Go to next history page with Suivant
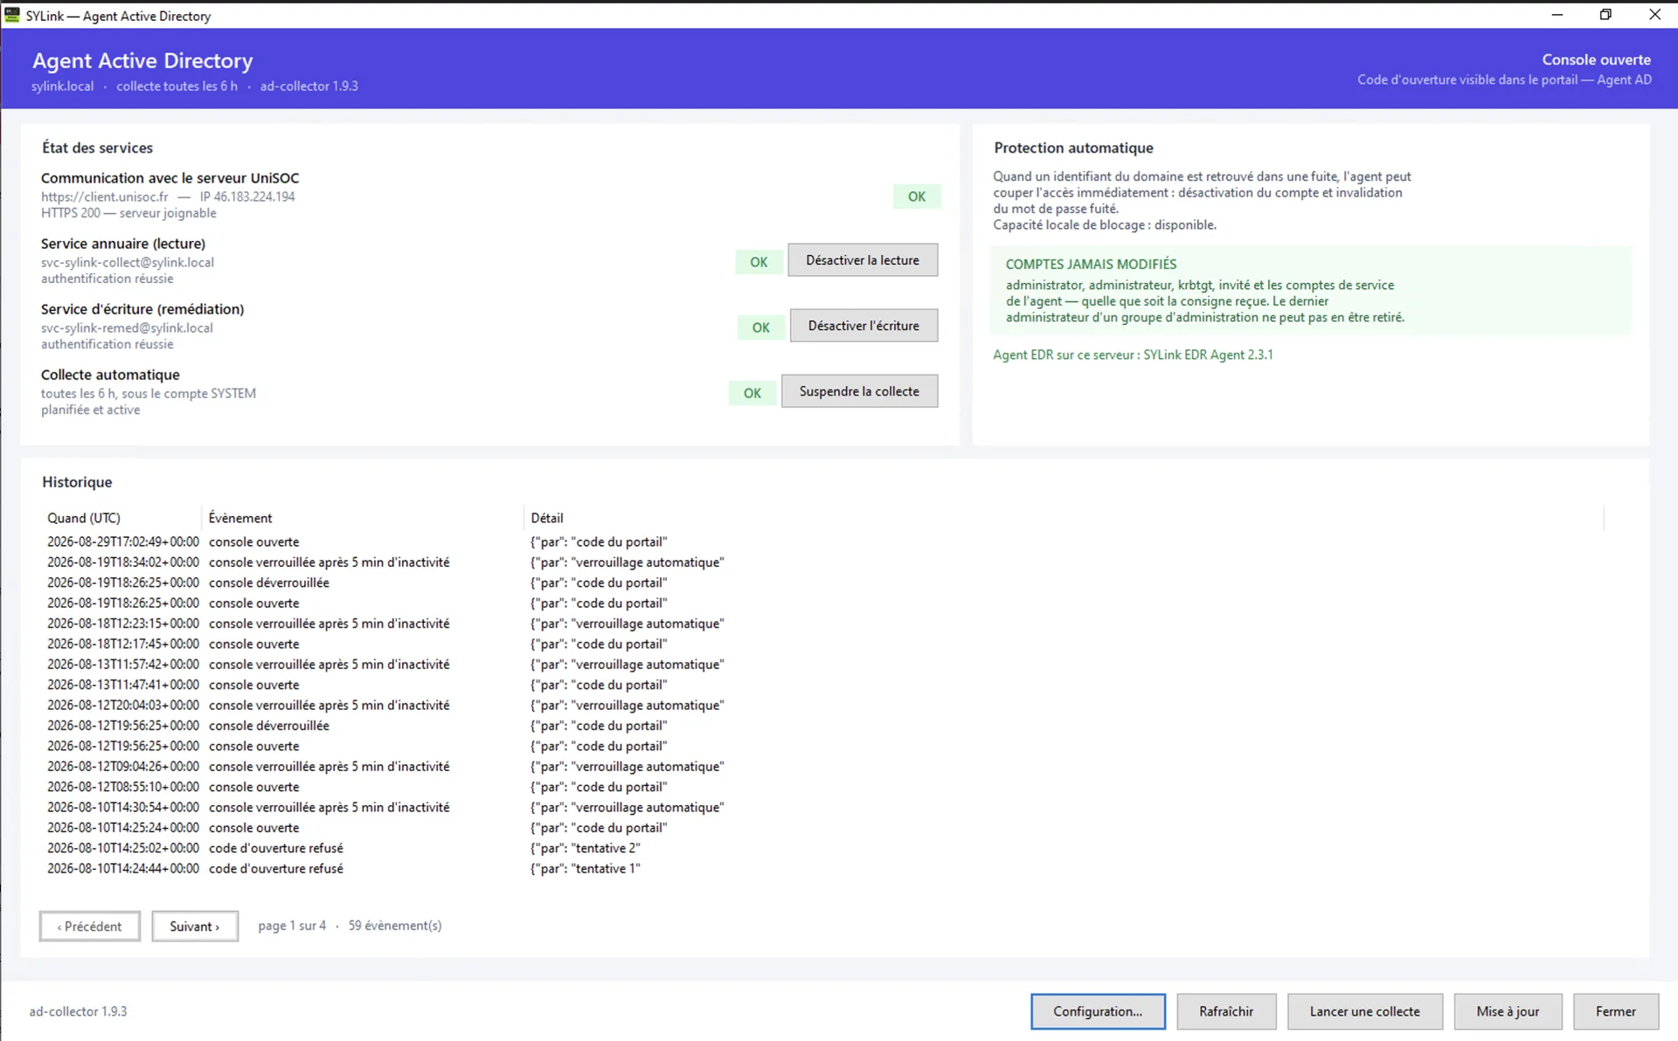The width and height of the screenshot is (1678, 1041). pos(195,926)
